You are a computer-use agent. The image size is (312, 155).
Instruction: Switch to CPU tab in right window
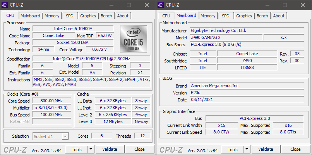click(166, 16)
